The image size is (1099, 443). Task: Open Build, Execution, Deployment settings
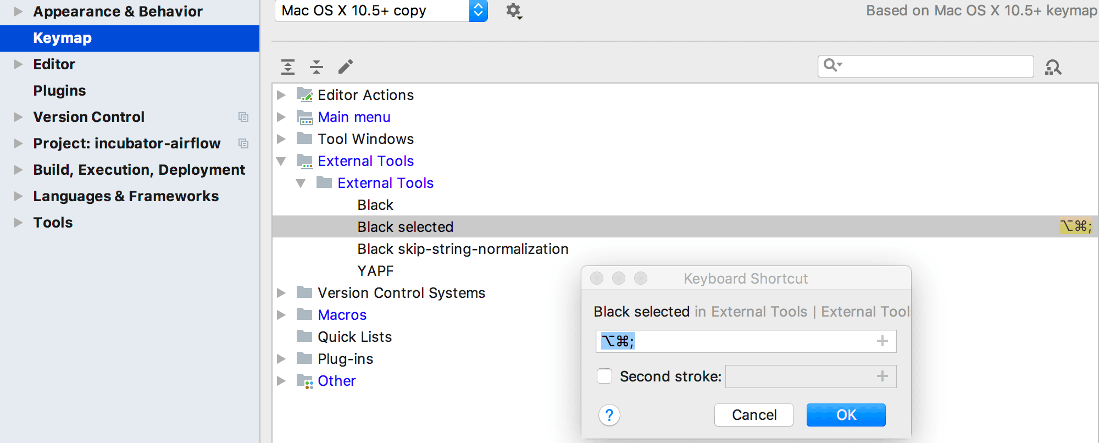pos(138,170)
